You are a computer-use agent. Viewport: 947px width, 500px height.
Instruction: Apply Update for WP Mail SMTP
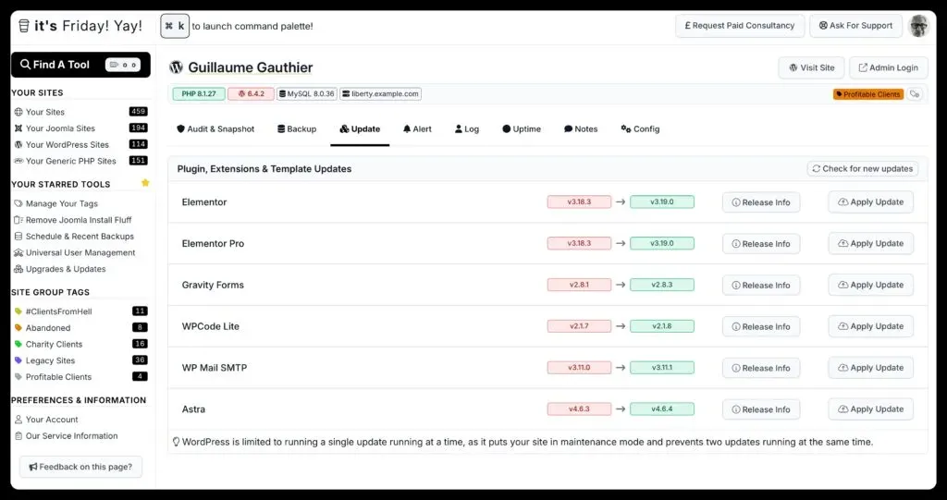click(870, 368)
